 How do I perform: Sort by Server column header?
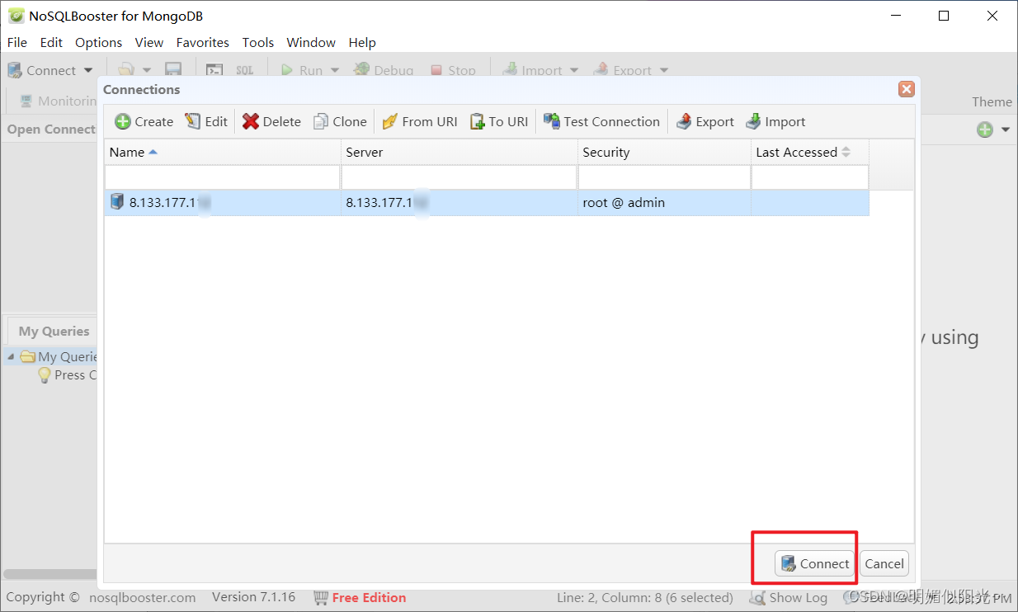click(460, 152)
